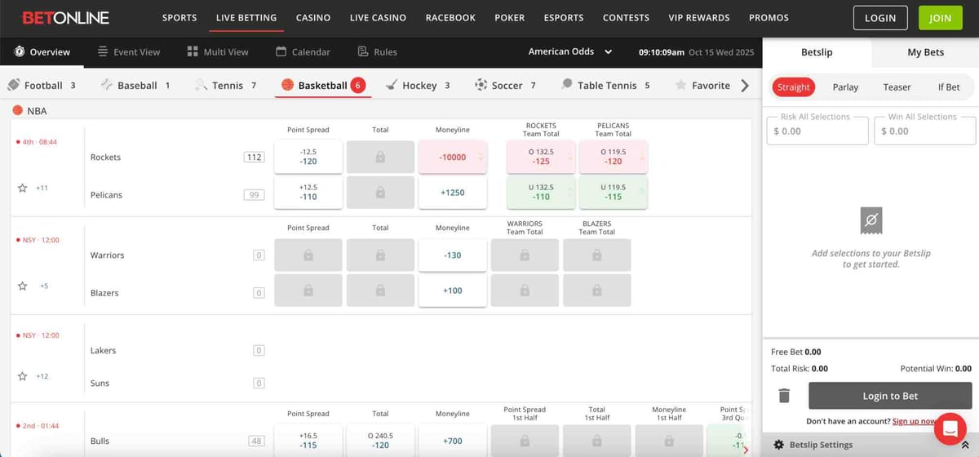This screenshot has width=979, height=457.
Task: Open the Sports menu
Action: tap(179, 17)
